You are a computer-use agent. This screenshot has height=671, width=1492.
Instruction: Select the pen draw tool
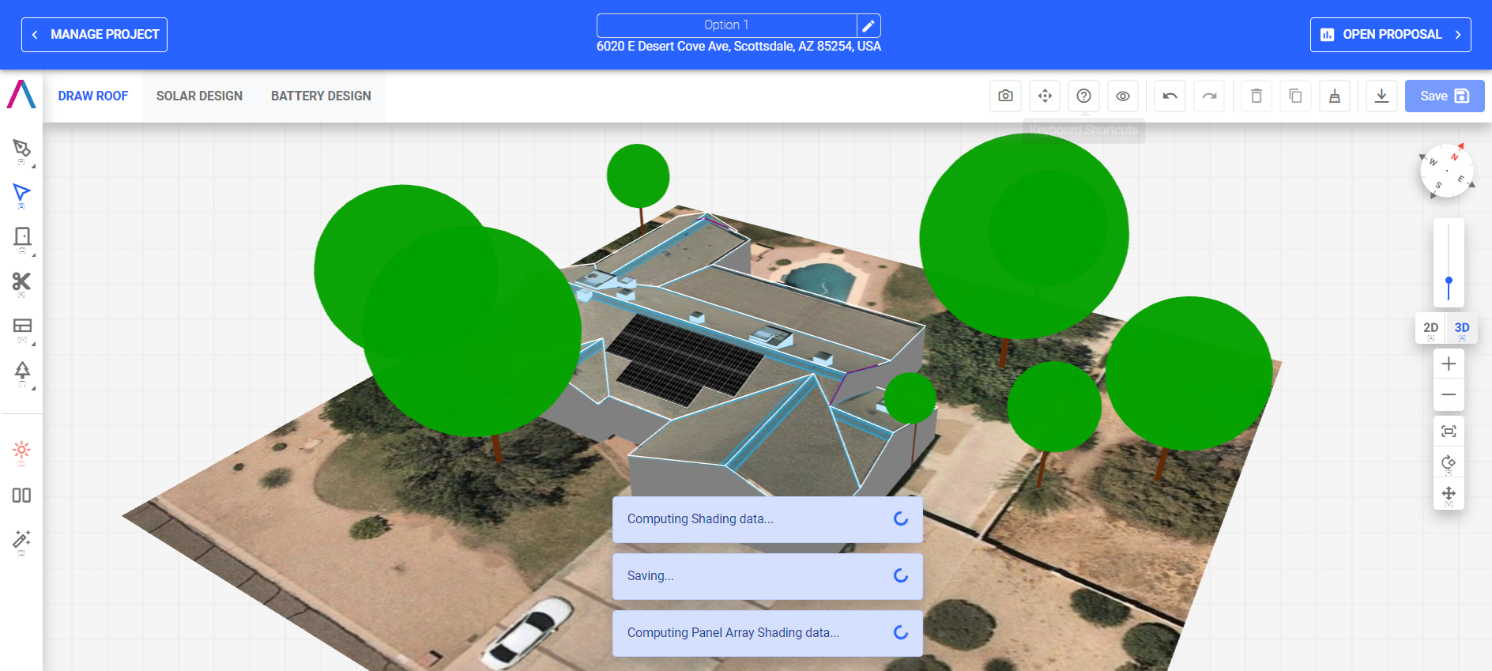(21, 149)
